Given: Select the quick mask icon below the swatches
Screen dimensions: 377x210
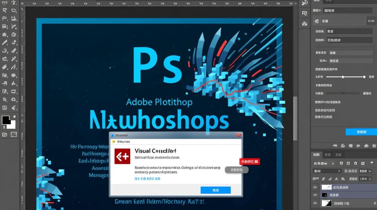Looking at the screenshot, I should (x=5, y=135).
